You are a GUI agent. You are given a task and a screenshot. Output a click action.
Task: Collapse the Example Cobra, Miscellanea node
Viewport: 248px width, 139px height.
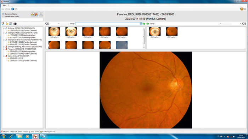pyautogui.click(x=4, y=40)
